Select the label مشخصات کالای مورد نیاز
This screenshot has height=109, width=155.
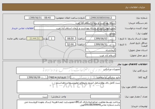135,87
